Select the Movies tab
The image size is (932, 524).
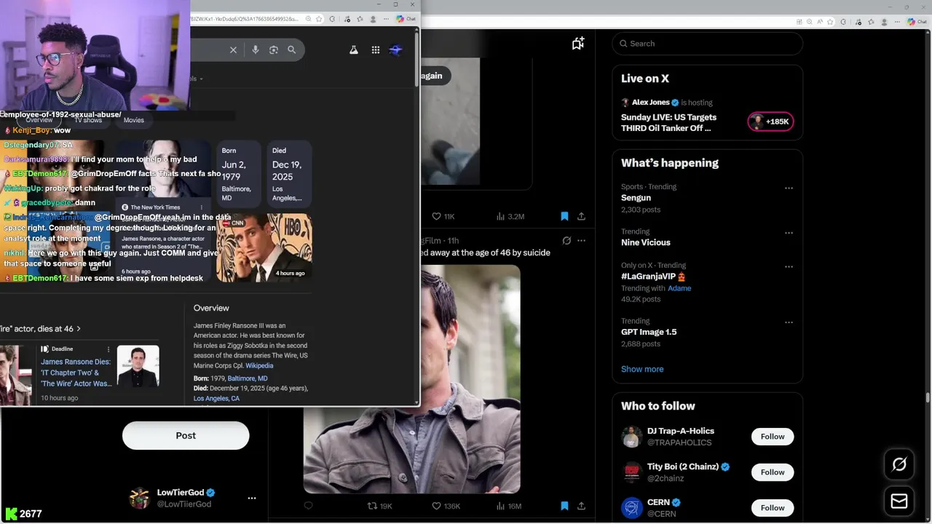(x=134, y=120)
